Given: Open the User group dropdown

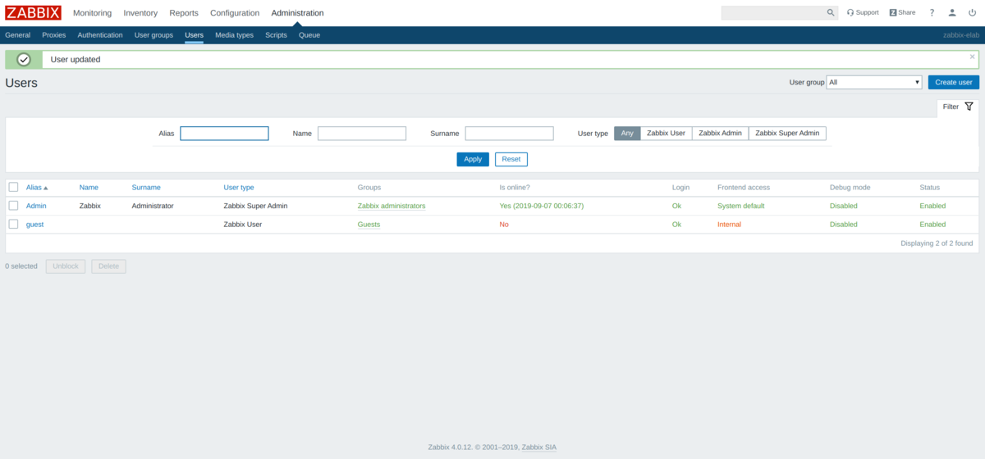Looking at the screenshot, I should (875, 82).
